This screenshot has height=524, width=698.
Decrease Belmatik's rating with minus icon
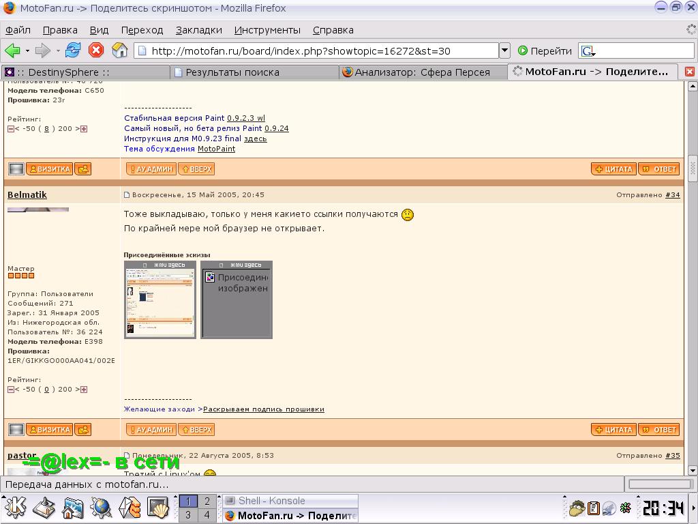point(11,390)
